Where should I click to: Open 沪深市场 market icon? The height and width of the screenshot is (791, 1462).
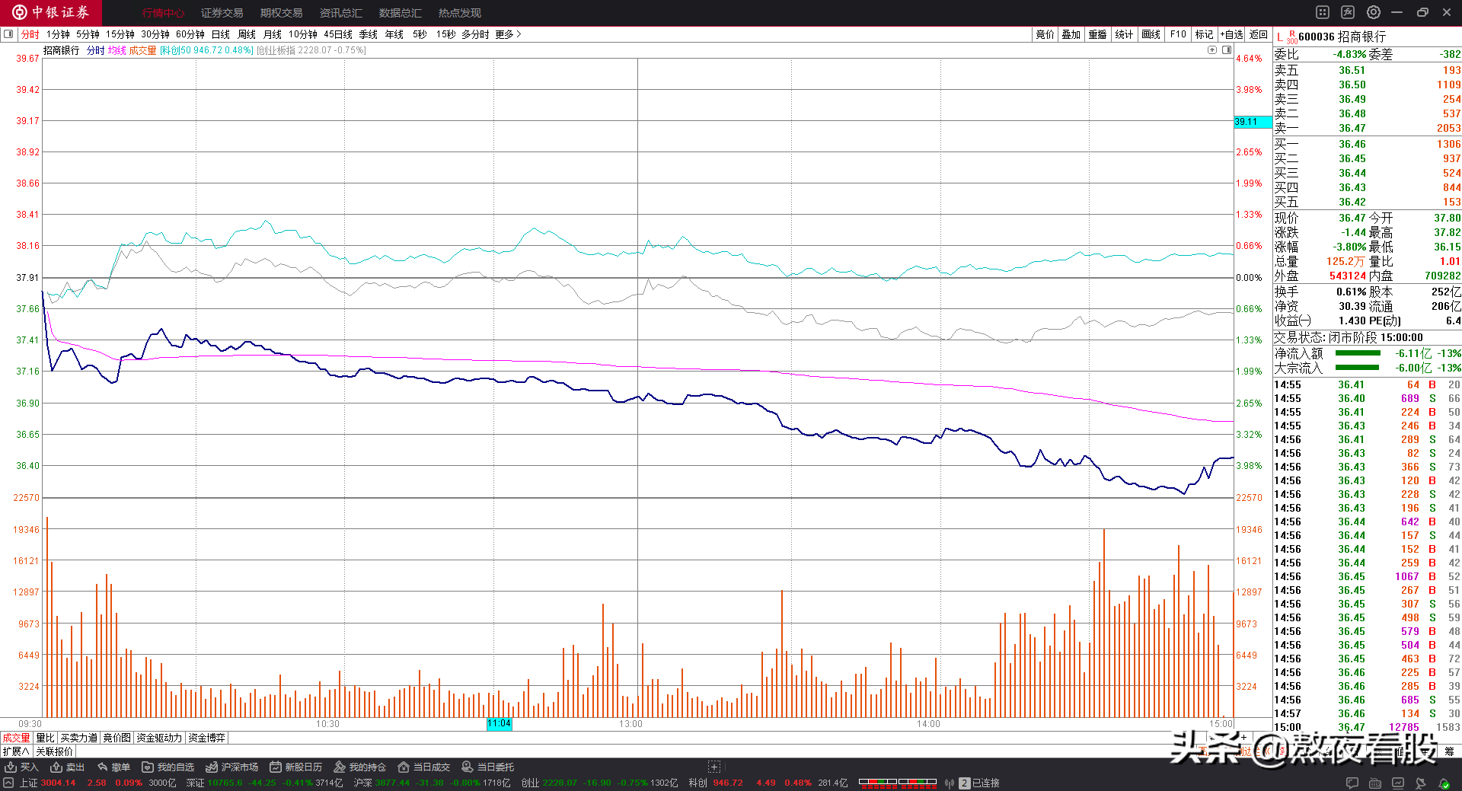(x=212, y=767)
